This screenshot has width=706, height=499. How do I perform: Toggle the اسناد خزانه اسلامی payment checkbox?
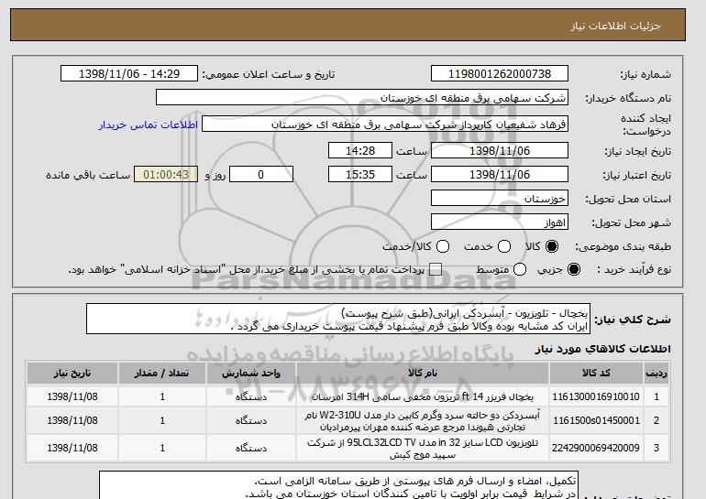click(x=436, y=269)
